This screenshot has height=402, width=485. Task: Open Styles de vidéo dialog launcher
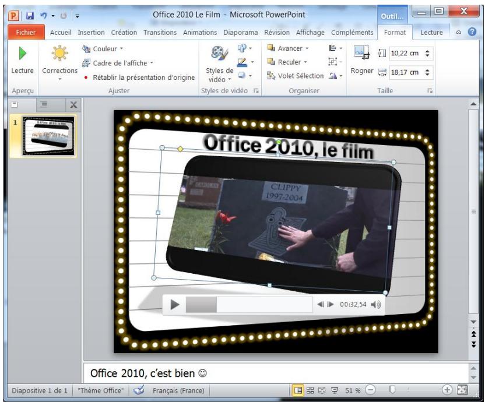point(256,91)
